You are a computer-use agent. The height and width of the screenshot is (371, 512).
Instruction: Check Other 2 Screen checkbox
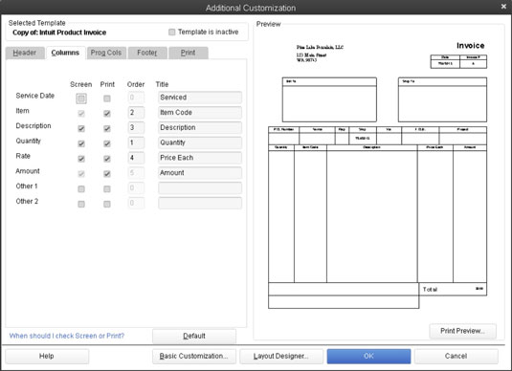pos(81,204)
